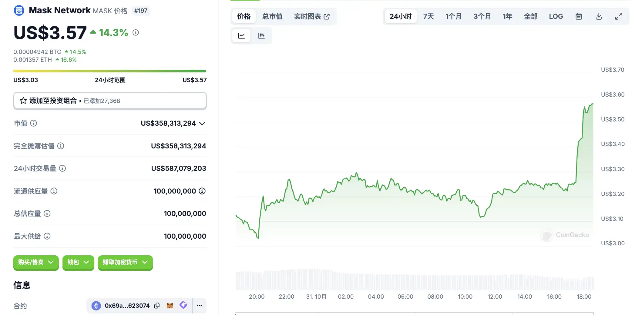
Task: Select 3-month range (3个月)
Action: click(482, 16)
